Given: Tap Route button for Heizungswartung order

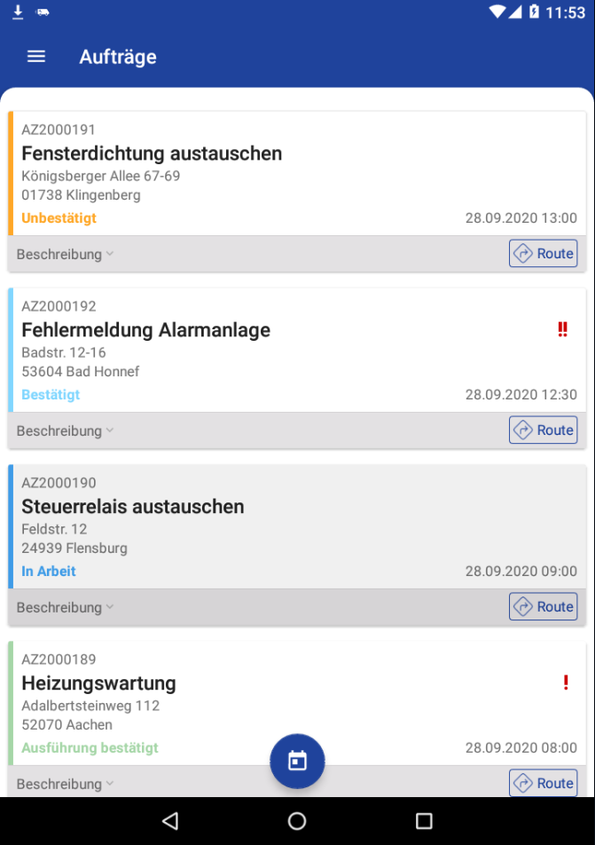Looking at the screenshot, I should [x=543, y=783].
